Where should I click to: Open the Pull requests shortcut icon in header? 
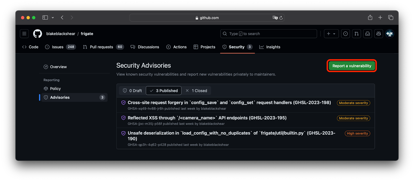point(357,34)
